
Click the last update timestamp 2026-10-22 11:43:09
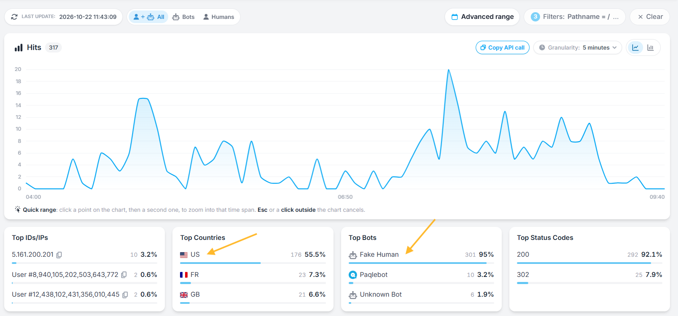click(88, 17)
